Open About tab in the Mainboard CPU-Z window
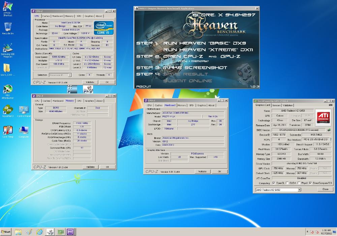The width and height of the screenshot is (337, 236). click(x=211, y=105)
